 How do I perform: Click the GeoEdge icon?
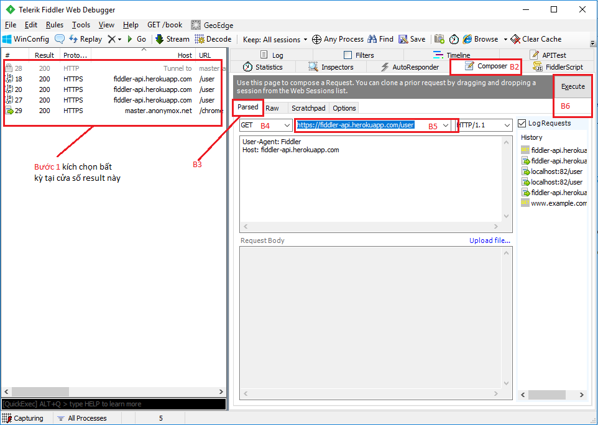(211, 25)
